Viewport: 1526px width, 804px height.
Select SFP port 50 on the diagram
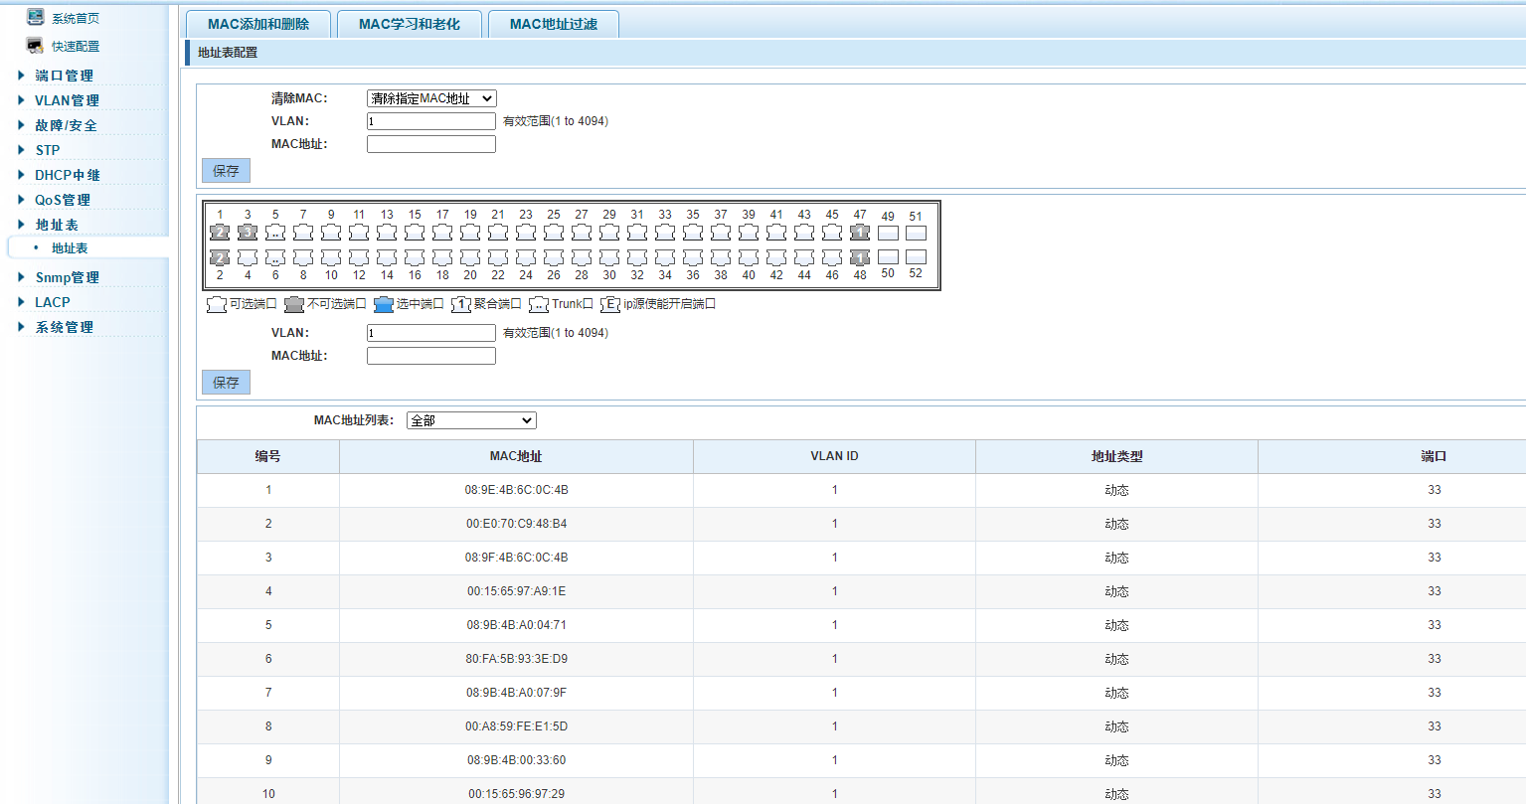tap(888, 257)
